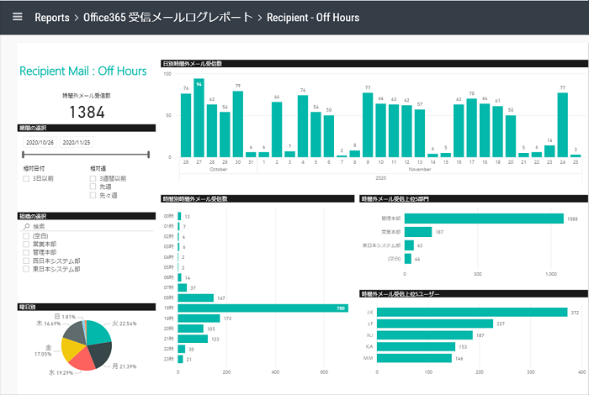Click the search magnifier icon in organization filter
Image resolution: width=589 pixels, height=395 pixels.
[26, 226]
